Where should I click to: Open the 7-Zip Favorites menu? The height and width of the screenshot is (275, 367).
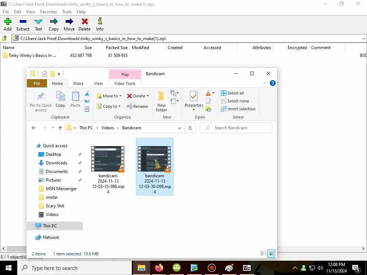click(48, 12)
